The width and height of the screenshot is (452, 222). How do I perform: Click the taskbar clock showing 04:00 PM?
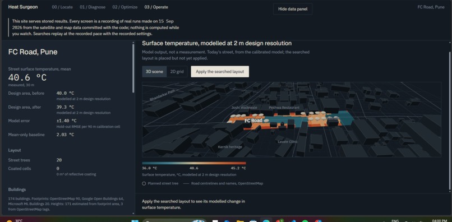[439, 220]
